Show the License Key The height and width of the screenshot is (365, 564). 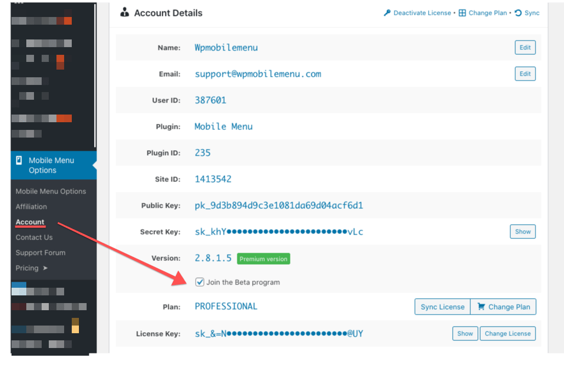point(465,333)
